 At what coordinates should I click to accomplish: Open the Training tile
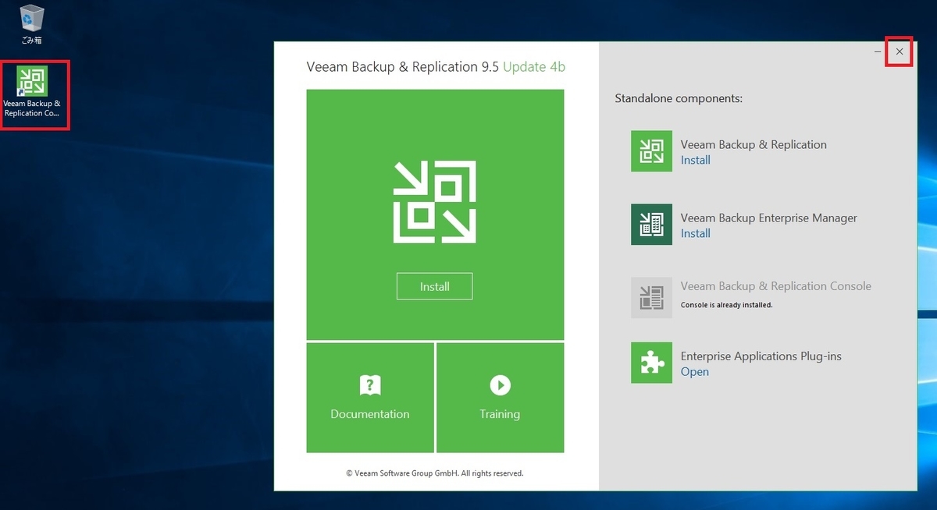(500, 398)
